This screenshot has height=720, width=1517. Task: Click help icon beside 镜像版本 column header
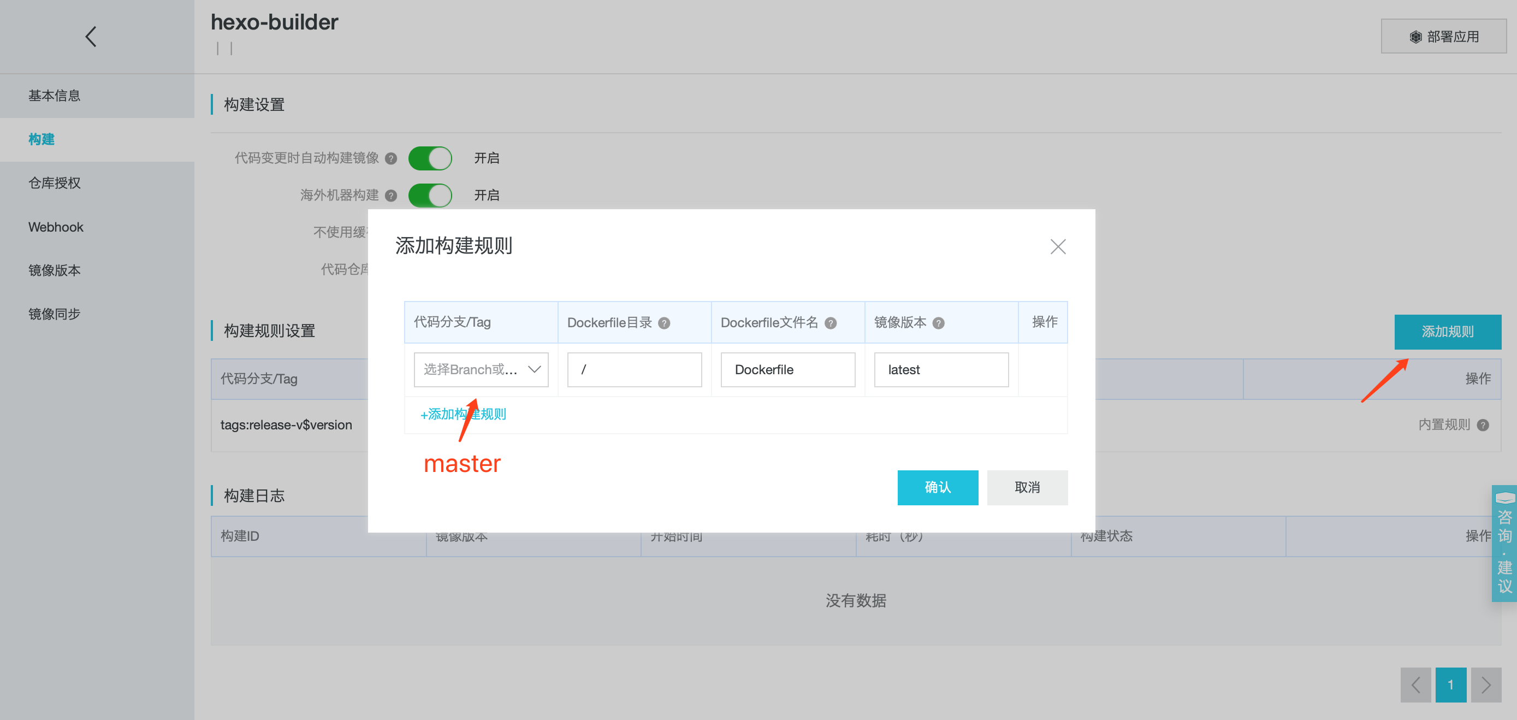[x=939, y=323]
